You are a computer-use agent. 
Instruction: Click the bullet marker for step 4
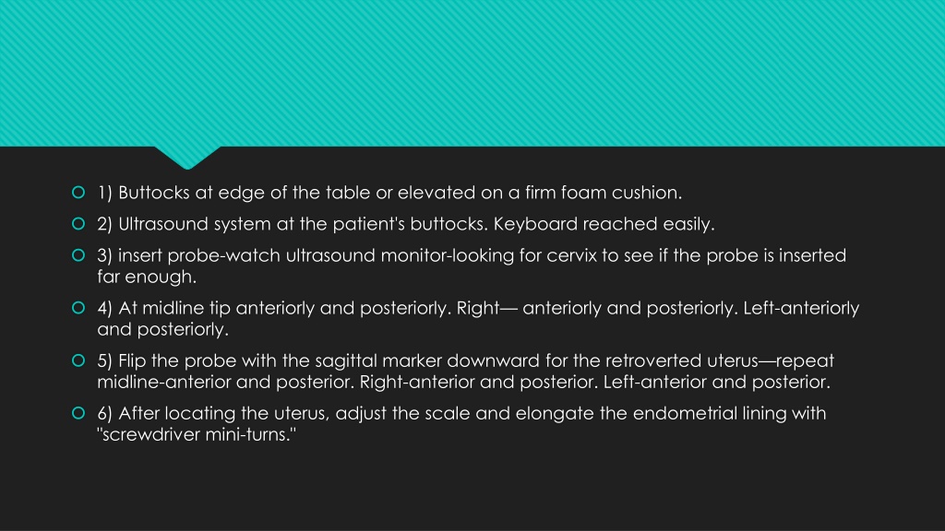(x=78, y=308)
